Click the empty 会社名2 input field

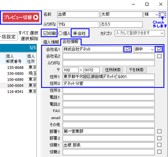(x=109, y=56)
